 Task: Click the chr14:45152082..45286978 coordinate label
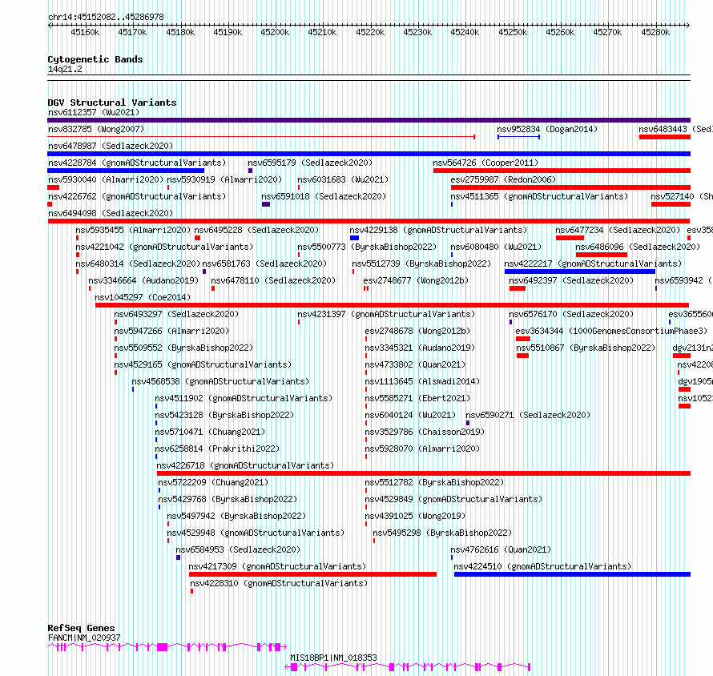(106, 17)
